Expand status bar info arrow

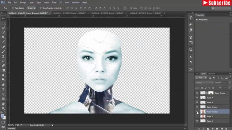click(52, 125)
